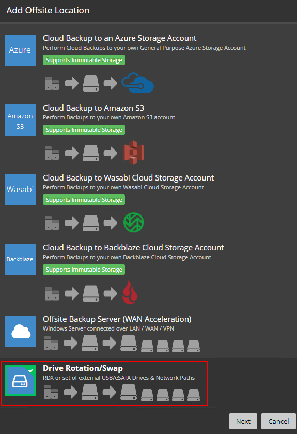
Task: Select Cloud Backup to Backblaze Cloud Storage Account
Action: (133, 247)
